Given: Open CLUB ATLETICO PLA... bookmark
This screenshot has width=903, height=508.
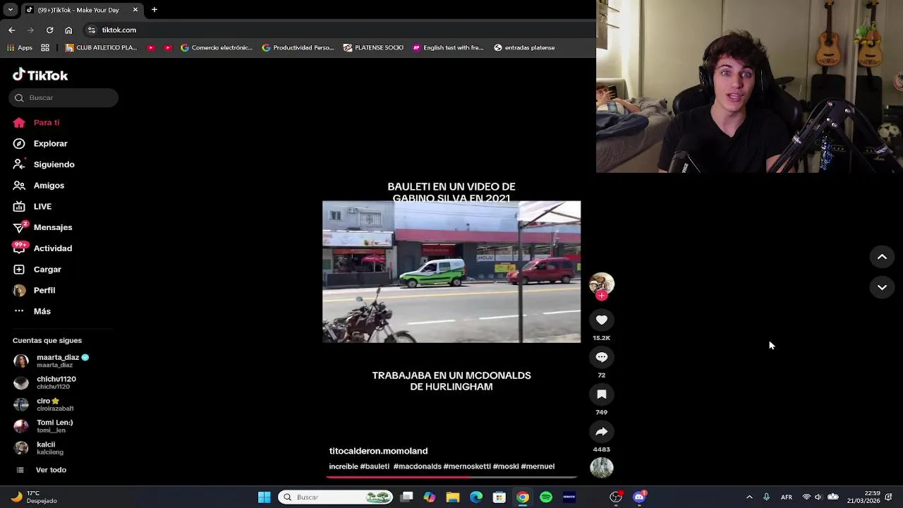Looking at the screenshot, I should tap(101, 48).
